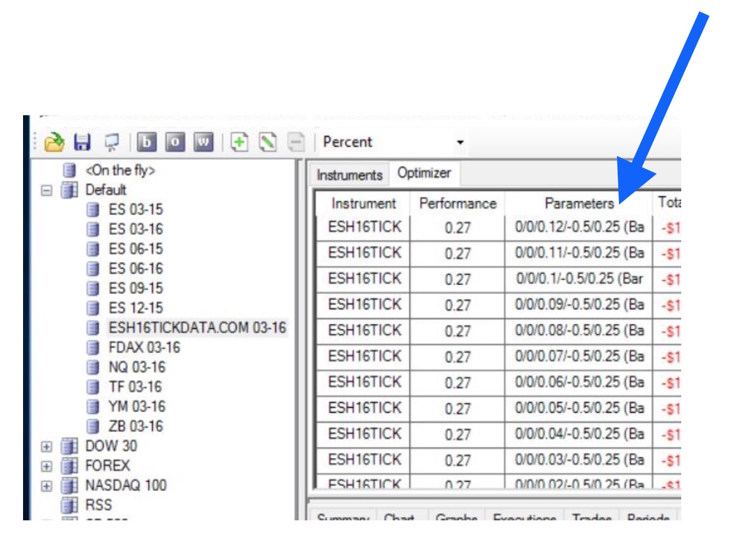Open the Graphs tab
This screenshot has height=535, width=742.
point(457,515)
